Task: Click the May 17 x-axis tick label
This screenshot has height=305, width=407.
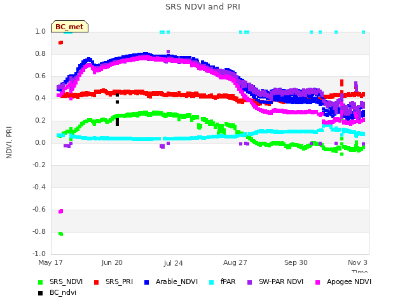Action: click(x=50, y=262)
